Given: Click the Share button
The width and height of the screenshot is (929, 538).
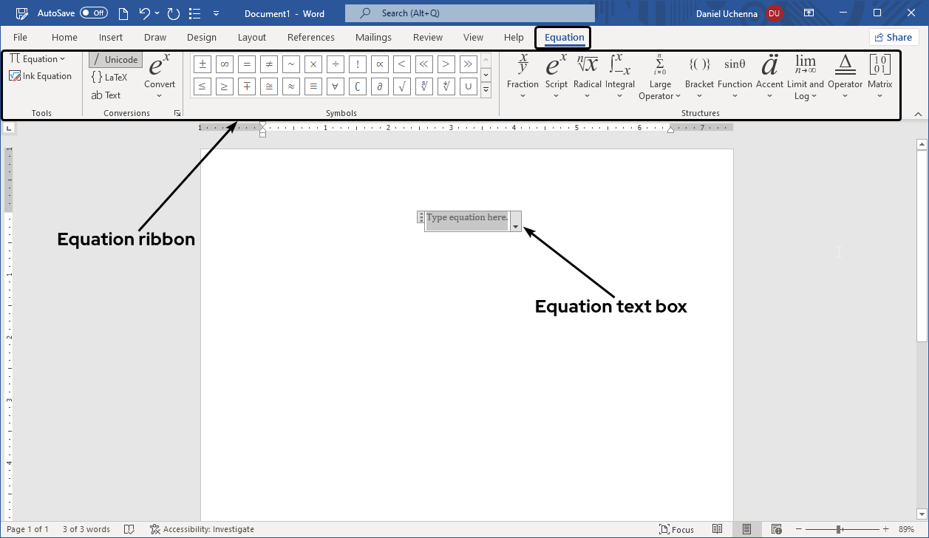Looking at the screenshot, I should [x=894, y=36].
